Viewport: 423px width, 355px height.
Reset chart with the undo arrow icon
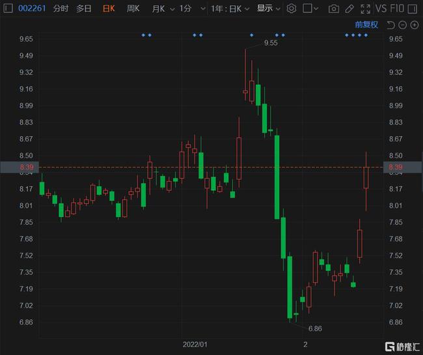(390, 25)
